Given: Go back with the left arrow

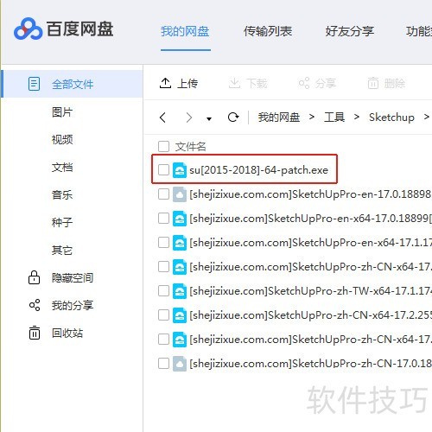Looking at the screenshot, I should 162,118.
